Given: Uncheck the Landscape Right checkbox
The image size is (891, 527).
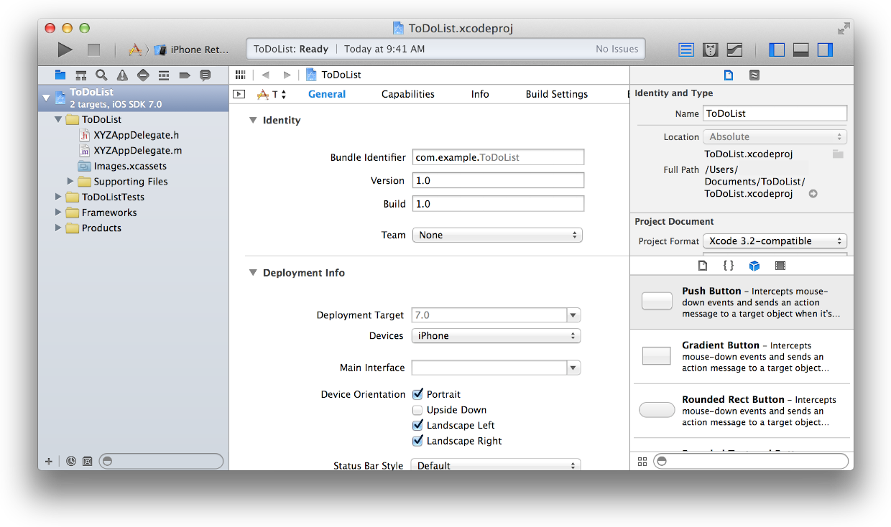Looking at the screenshot, I should tap(418, 441).
